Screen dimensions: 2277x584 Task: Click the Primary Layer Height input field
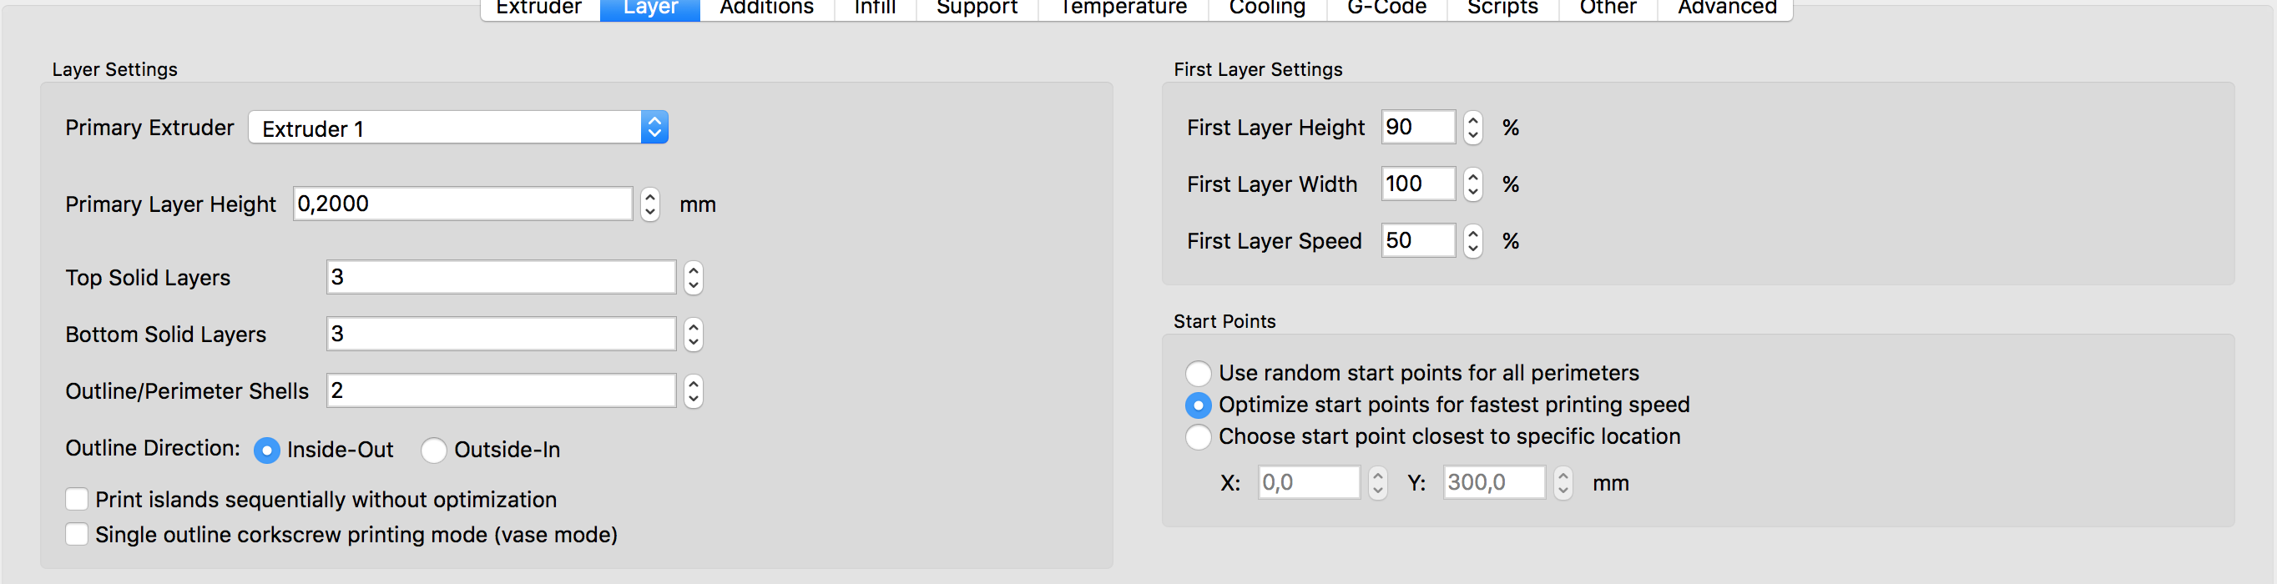[x=463, y=204]
